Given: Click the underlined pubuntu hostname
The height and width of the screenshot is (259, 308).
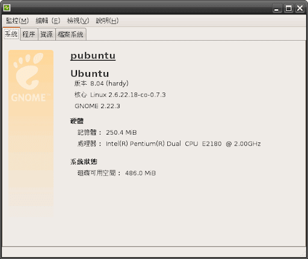Looking at the screenshot, I should (x=93, y=56).
